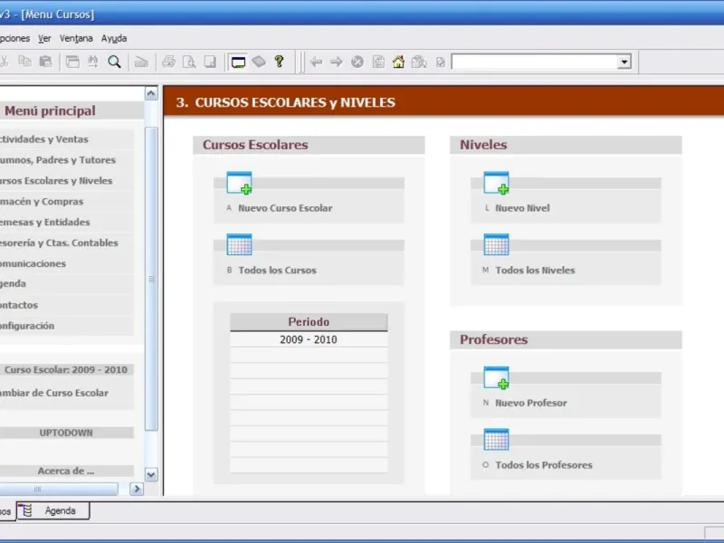Click the Todos los Niveles link

(x=535, y=271)
